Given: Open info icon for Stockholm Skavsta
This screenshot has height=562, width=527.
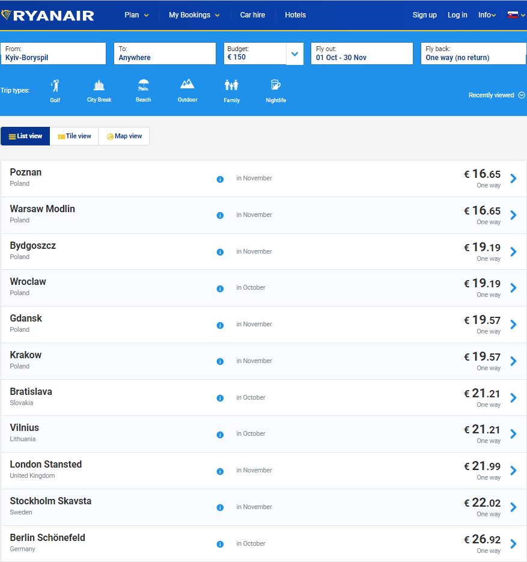Looking at the screenshot, I should pyautogui.click(x=221, y=507).
